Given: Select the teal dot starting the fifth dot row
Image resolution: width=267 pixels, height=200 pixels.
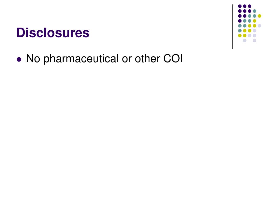Looking at the screenshot, I should pos(240,26).
